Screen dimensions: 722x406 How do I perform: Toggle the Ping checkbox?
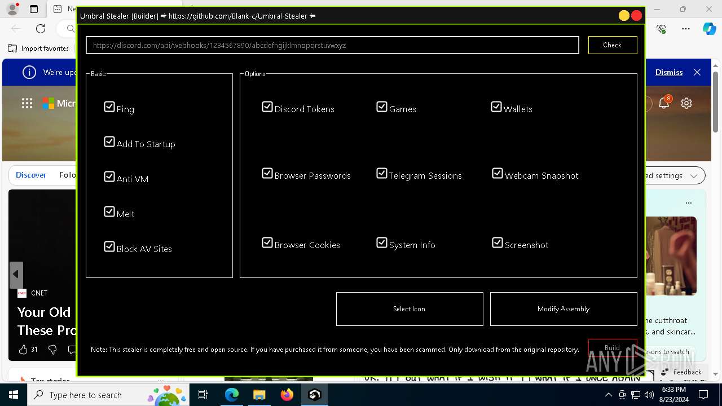(x=109, y=107)
